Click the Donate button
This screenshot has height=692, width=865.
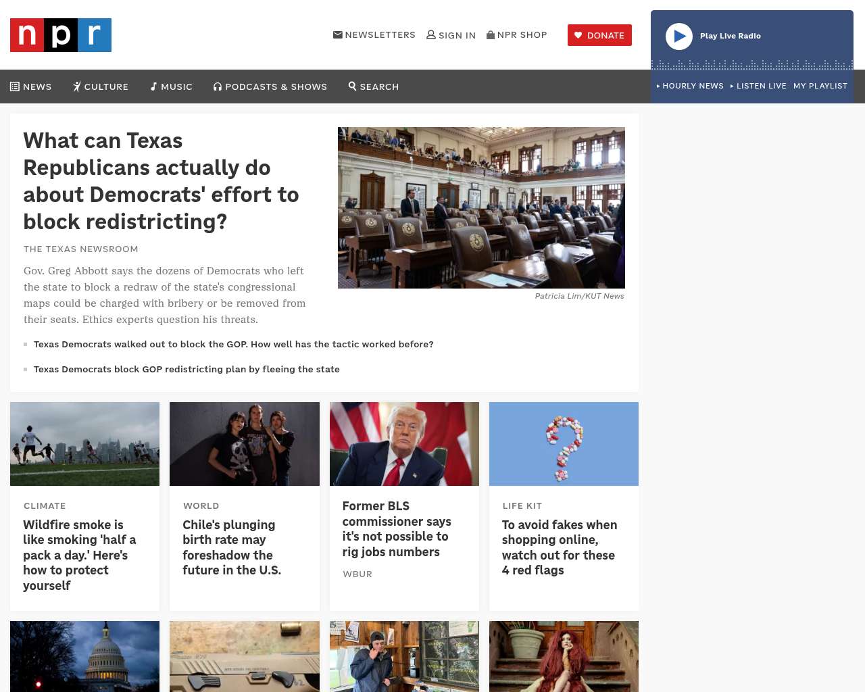click(599, 35)
